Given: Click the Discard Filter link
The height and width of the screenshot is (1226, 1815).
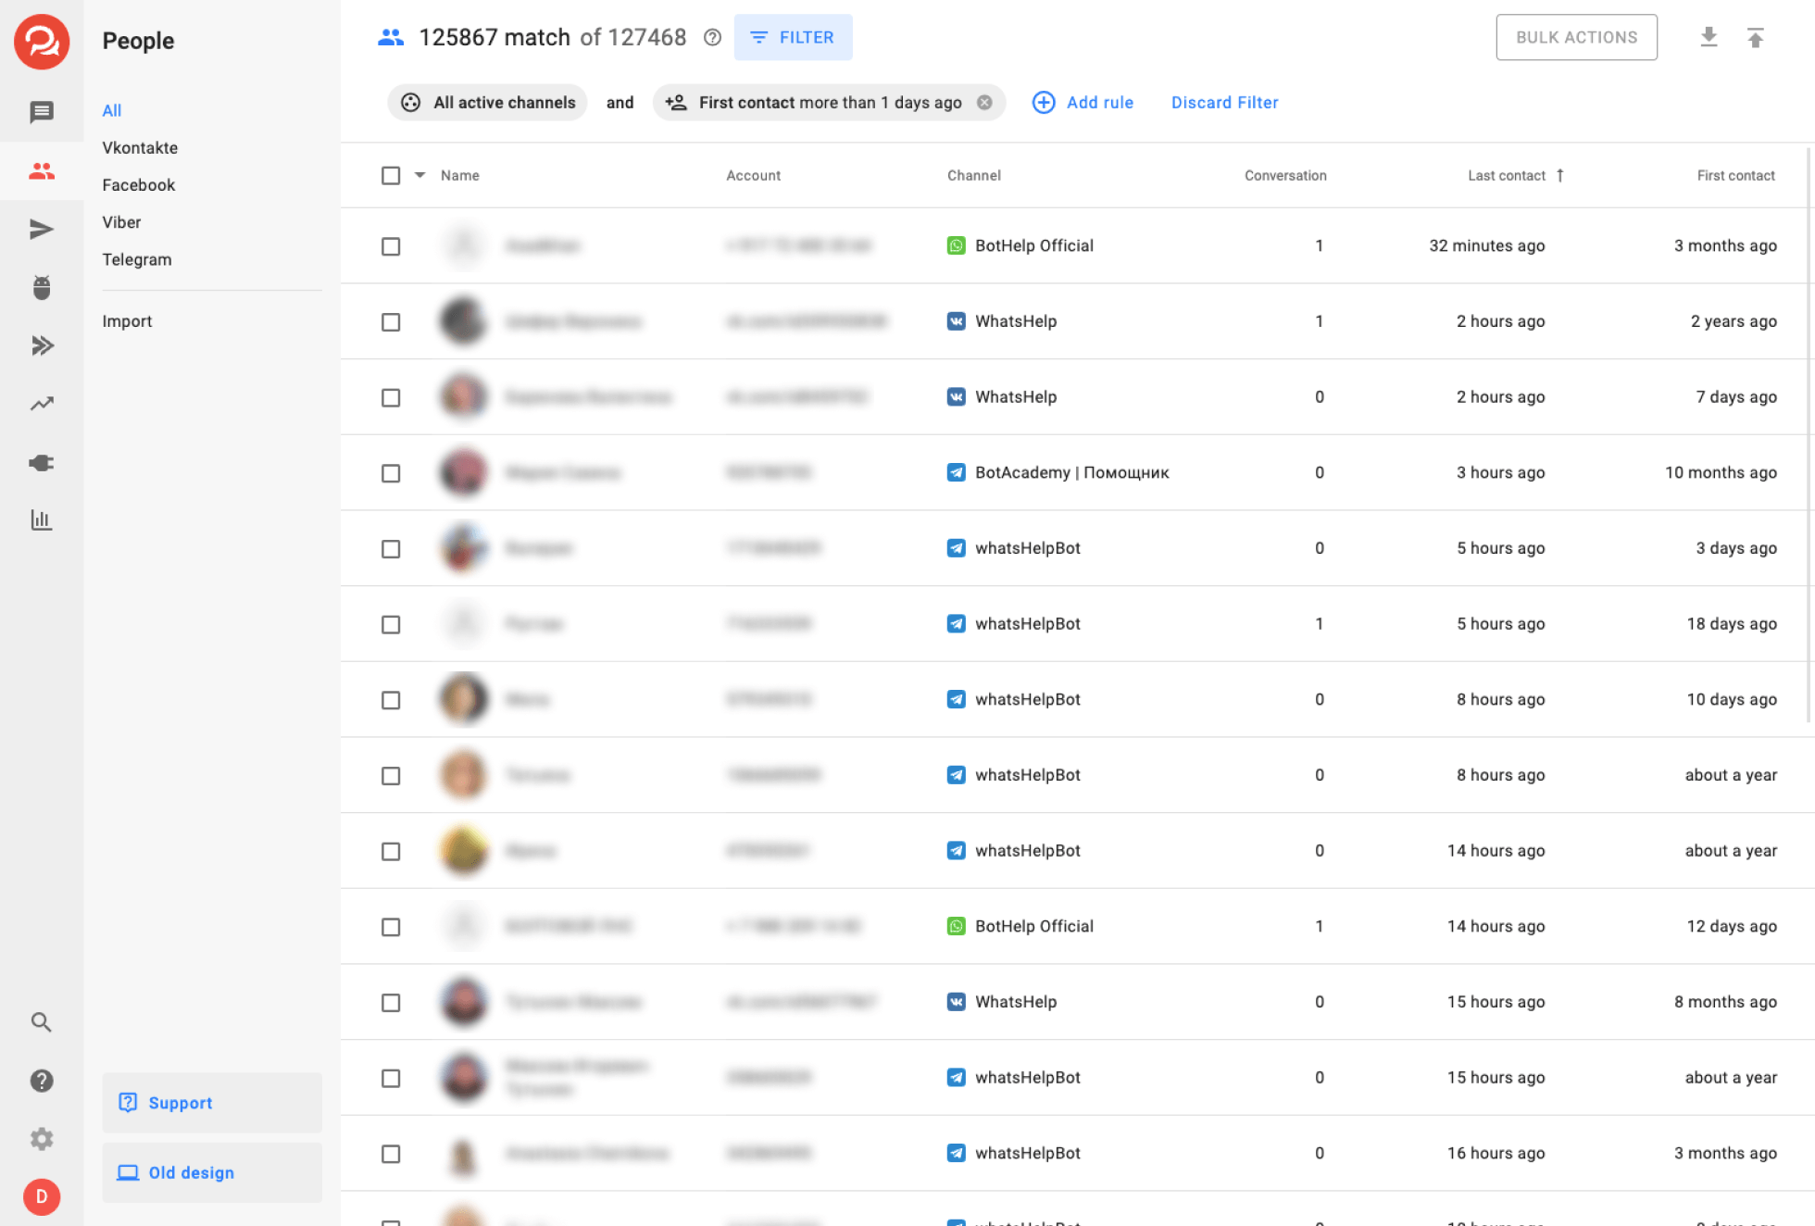Looking at the screenshot, I should (x=1224, y=103).
